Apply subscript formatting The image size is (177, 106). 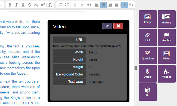pyautogui.click(x=36, y=5)
